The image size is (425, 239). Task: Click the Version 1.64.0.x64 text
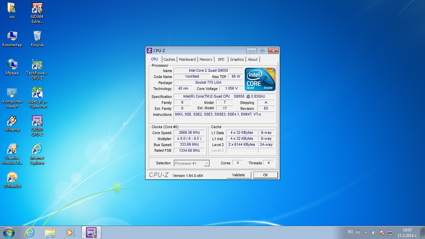pos(188,176)
